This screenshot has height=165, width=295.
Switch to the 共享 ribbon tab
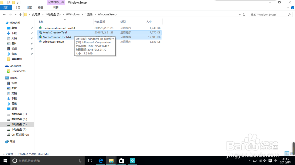(x=29, y=8)
